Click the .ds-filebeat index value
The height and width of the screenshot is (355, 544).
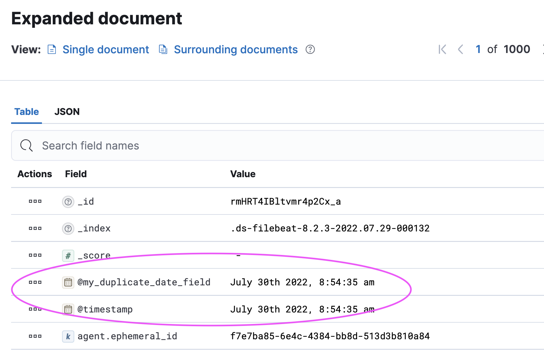pos(330,228)
